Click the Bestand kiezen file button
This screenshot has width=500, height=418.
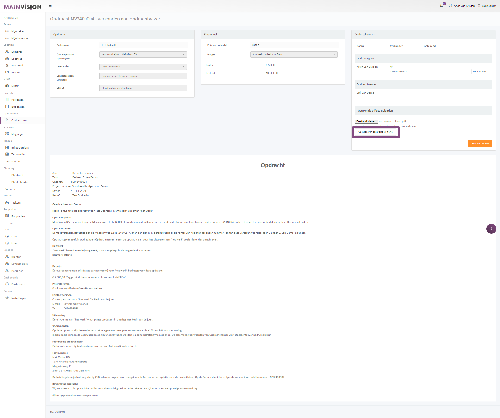pyautogui.click(x=366, y=121)
